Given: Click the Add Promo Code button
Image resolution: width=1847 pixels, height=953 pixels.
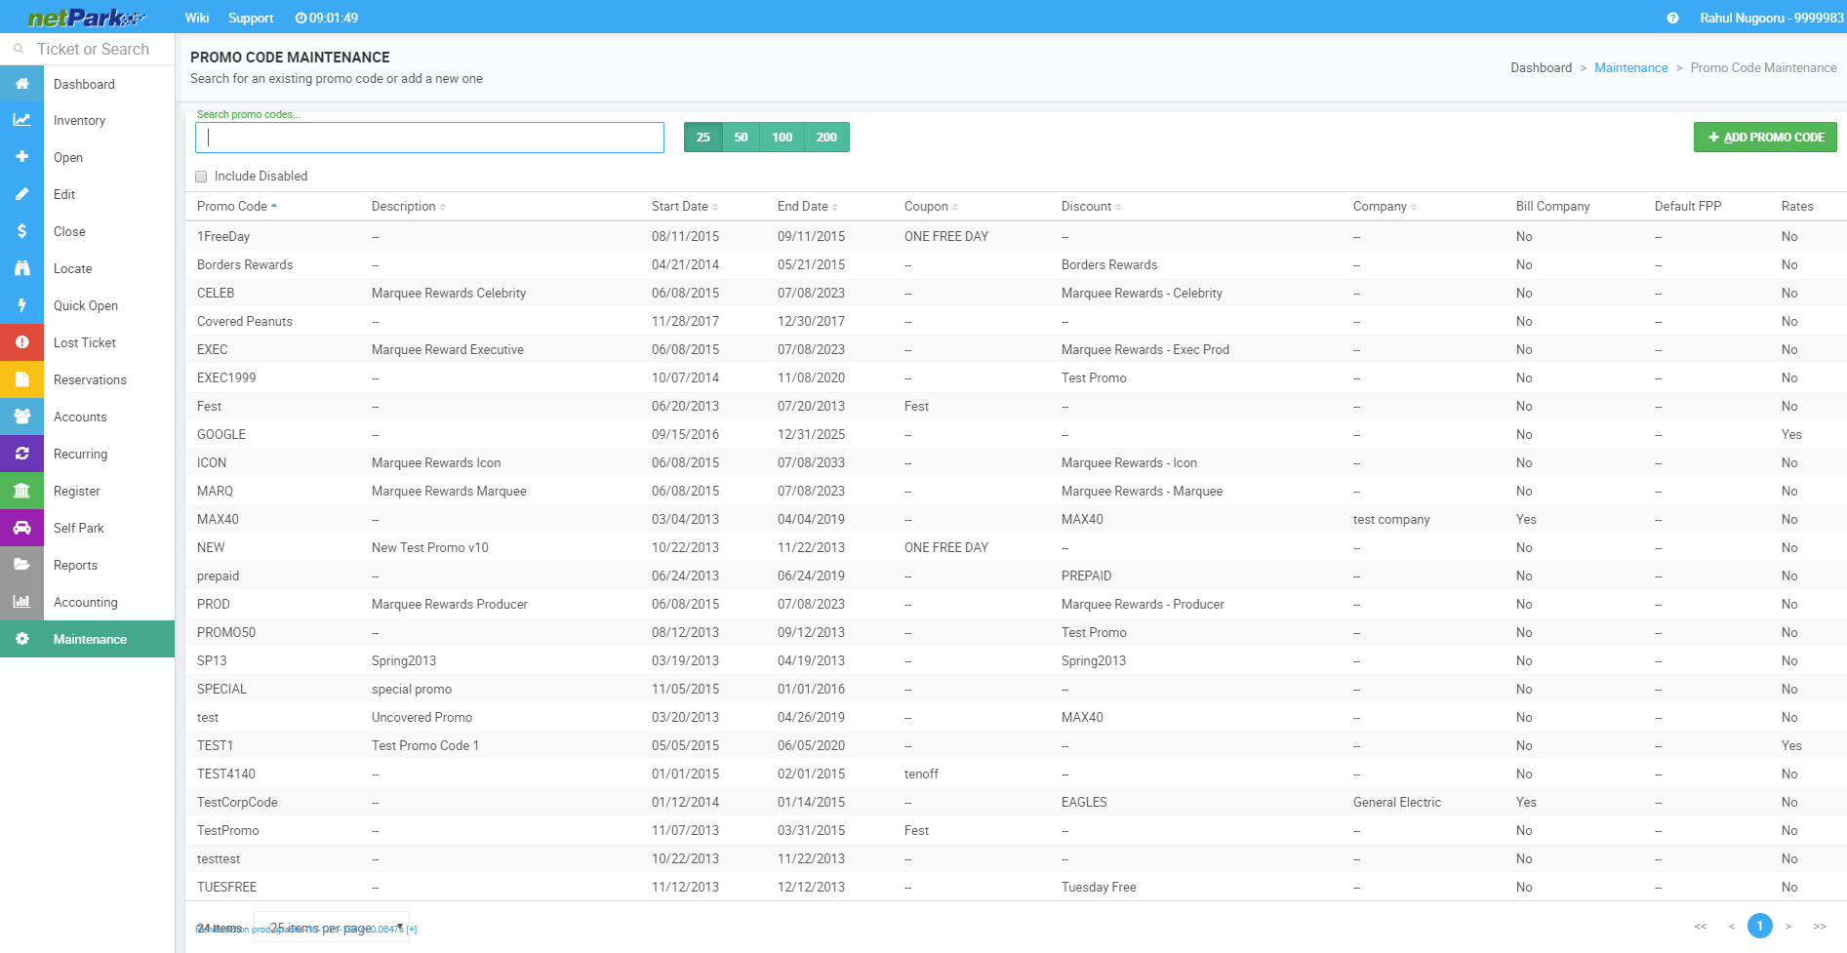Looking at the screenshot, I should (x=1765, y=138).
